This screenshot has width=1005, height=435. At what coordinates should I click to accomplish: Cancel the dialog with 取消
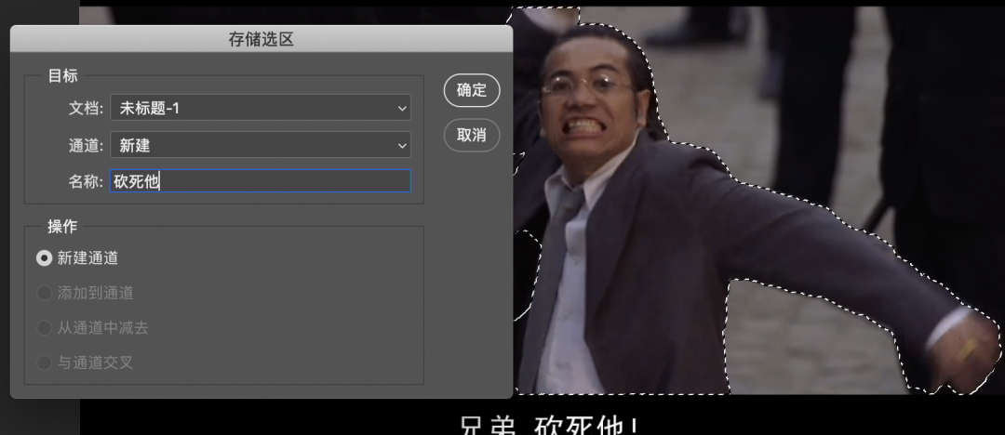click(472, 135)
